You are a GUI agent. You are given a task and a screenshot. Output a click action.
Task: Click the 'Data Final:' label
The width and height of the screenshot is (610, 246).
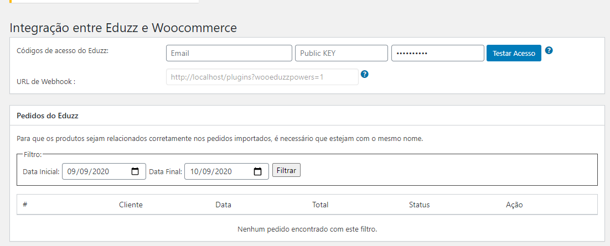(x=166, y=171)
